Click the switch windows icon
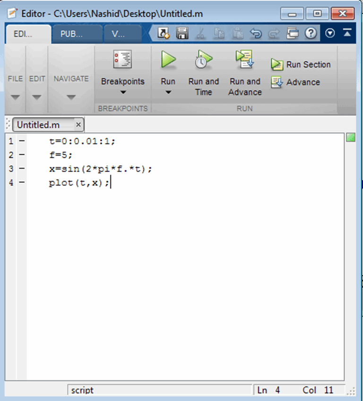 (293, 34)
